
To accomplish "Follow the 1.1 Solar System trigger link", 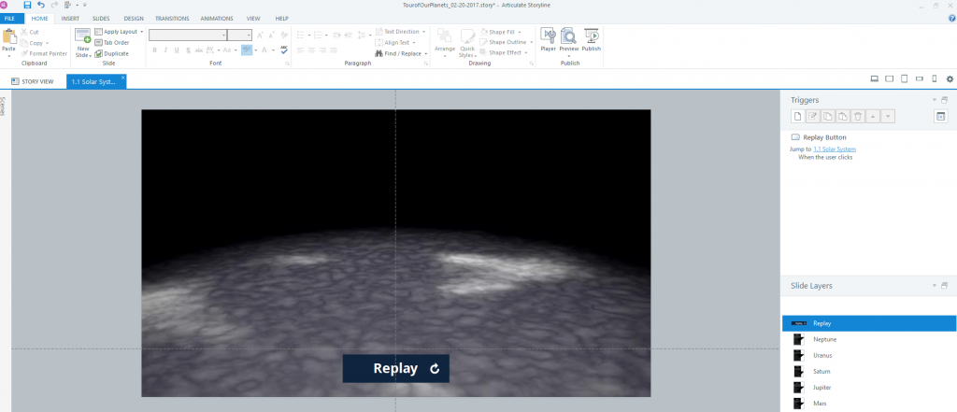I will click(x=835, y=149).
